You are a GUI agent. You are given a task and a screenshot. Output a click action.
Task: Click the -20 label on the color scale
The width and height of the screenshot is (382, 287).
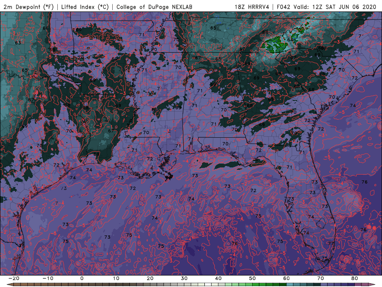click(13, 278)
